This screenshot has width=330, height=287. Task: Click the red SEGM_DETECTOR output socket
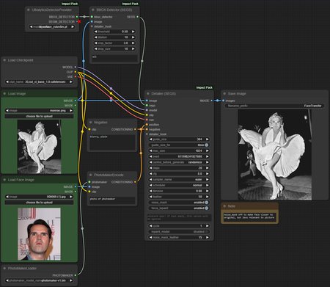(x=79, y=22)
